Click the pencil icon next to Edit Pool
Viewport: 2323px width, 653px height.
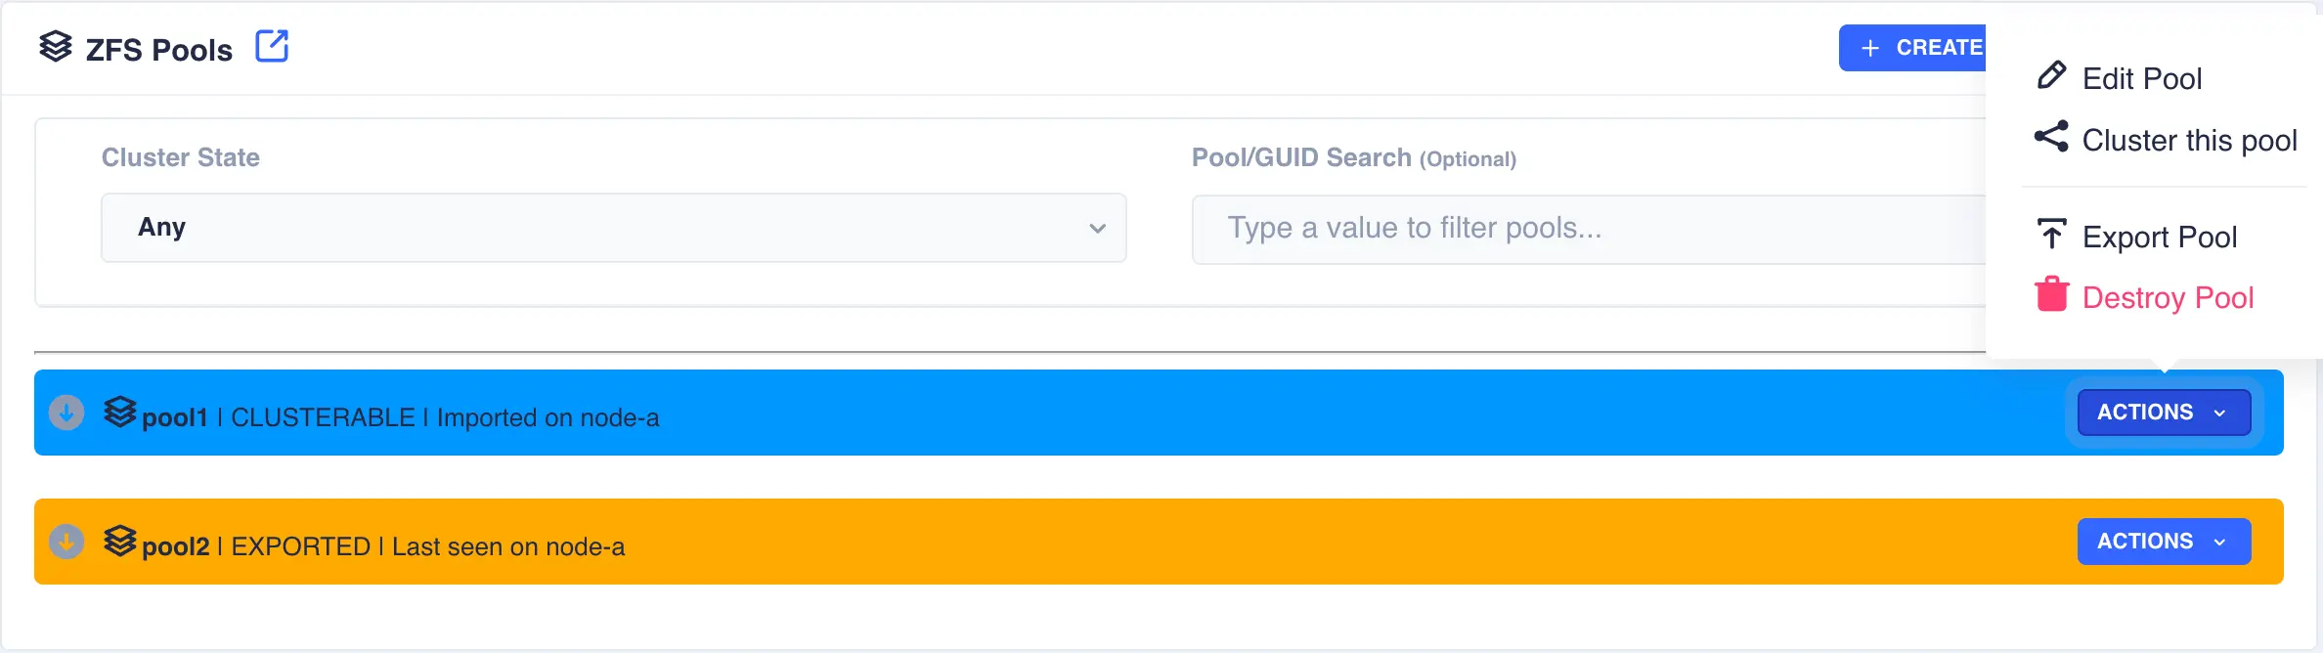pos(2051,76)
